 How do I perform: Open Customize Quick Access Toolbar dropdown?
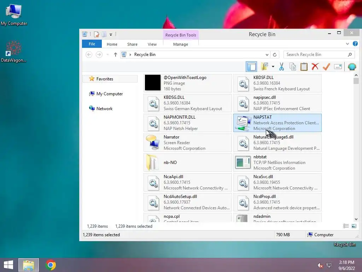tap(111, 34)
